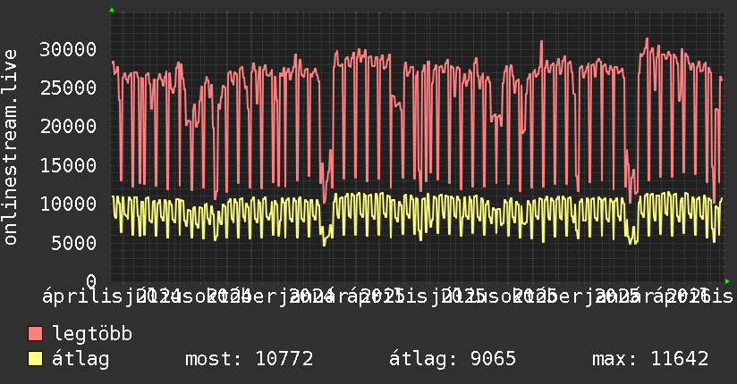Click the 30000 y-axis label
737x384 pixels.
[68, 49]
